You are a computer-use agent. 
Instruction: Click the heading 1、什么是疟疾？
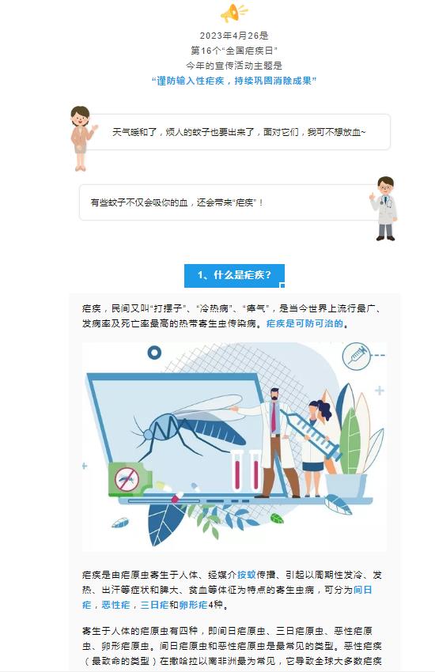[x=234, y=275]
